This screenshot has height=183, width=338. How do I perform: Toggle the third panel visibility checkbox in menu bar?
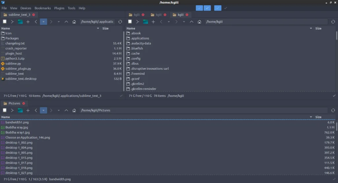click(x=218, y=8)
